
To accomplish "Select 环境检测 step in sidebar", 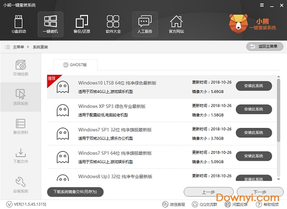I will point(21,68).
